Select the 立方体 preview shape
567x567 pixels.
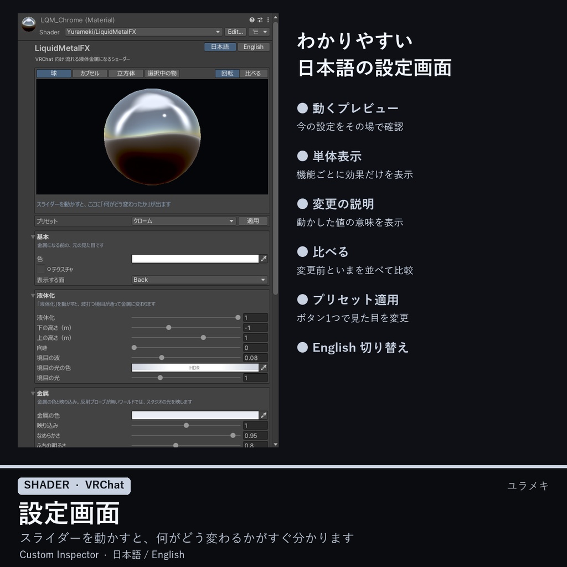pos(126,74)
